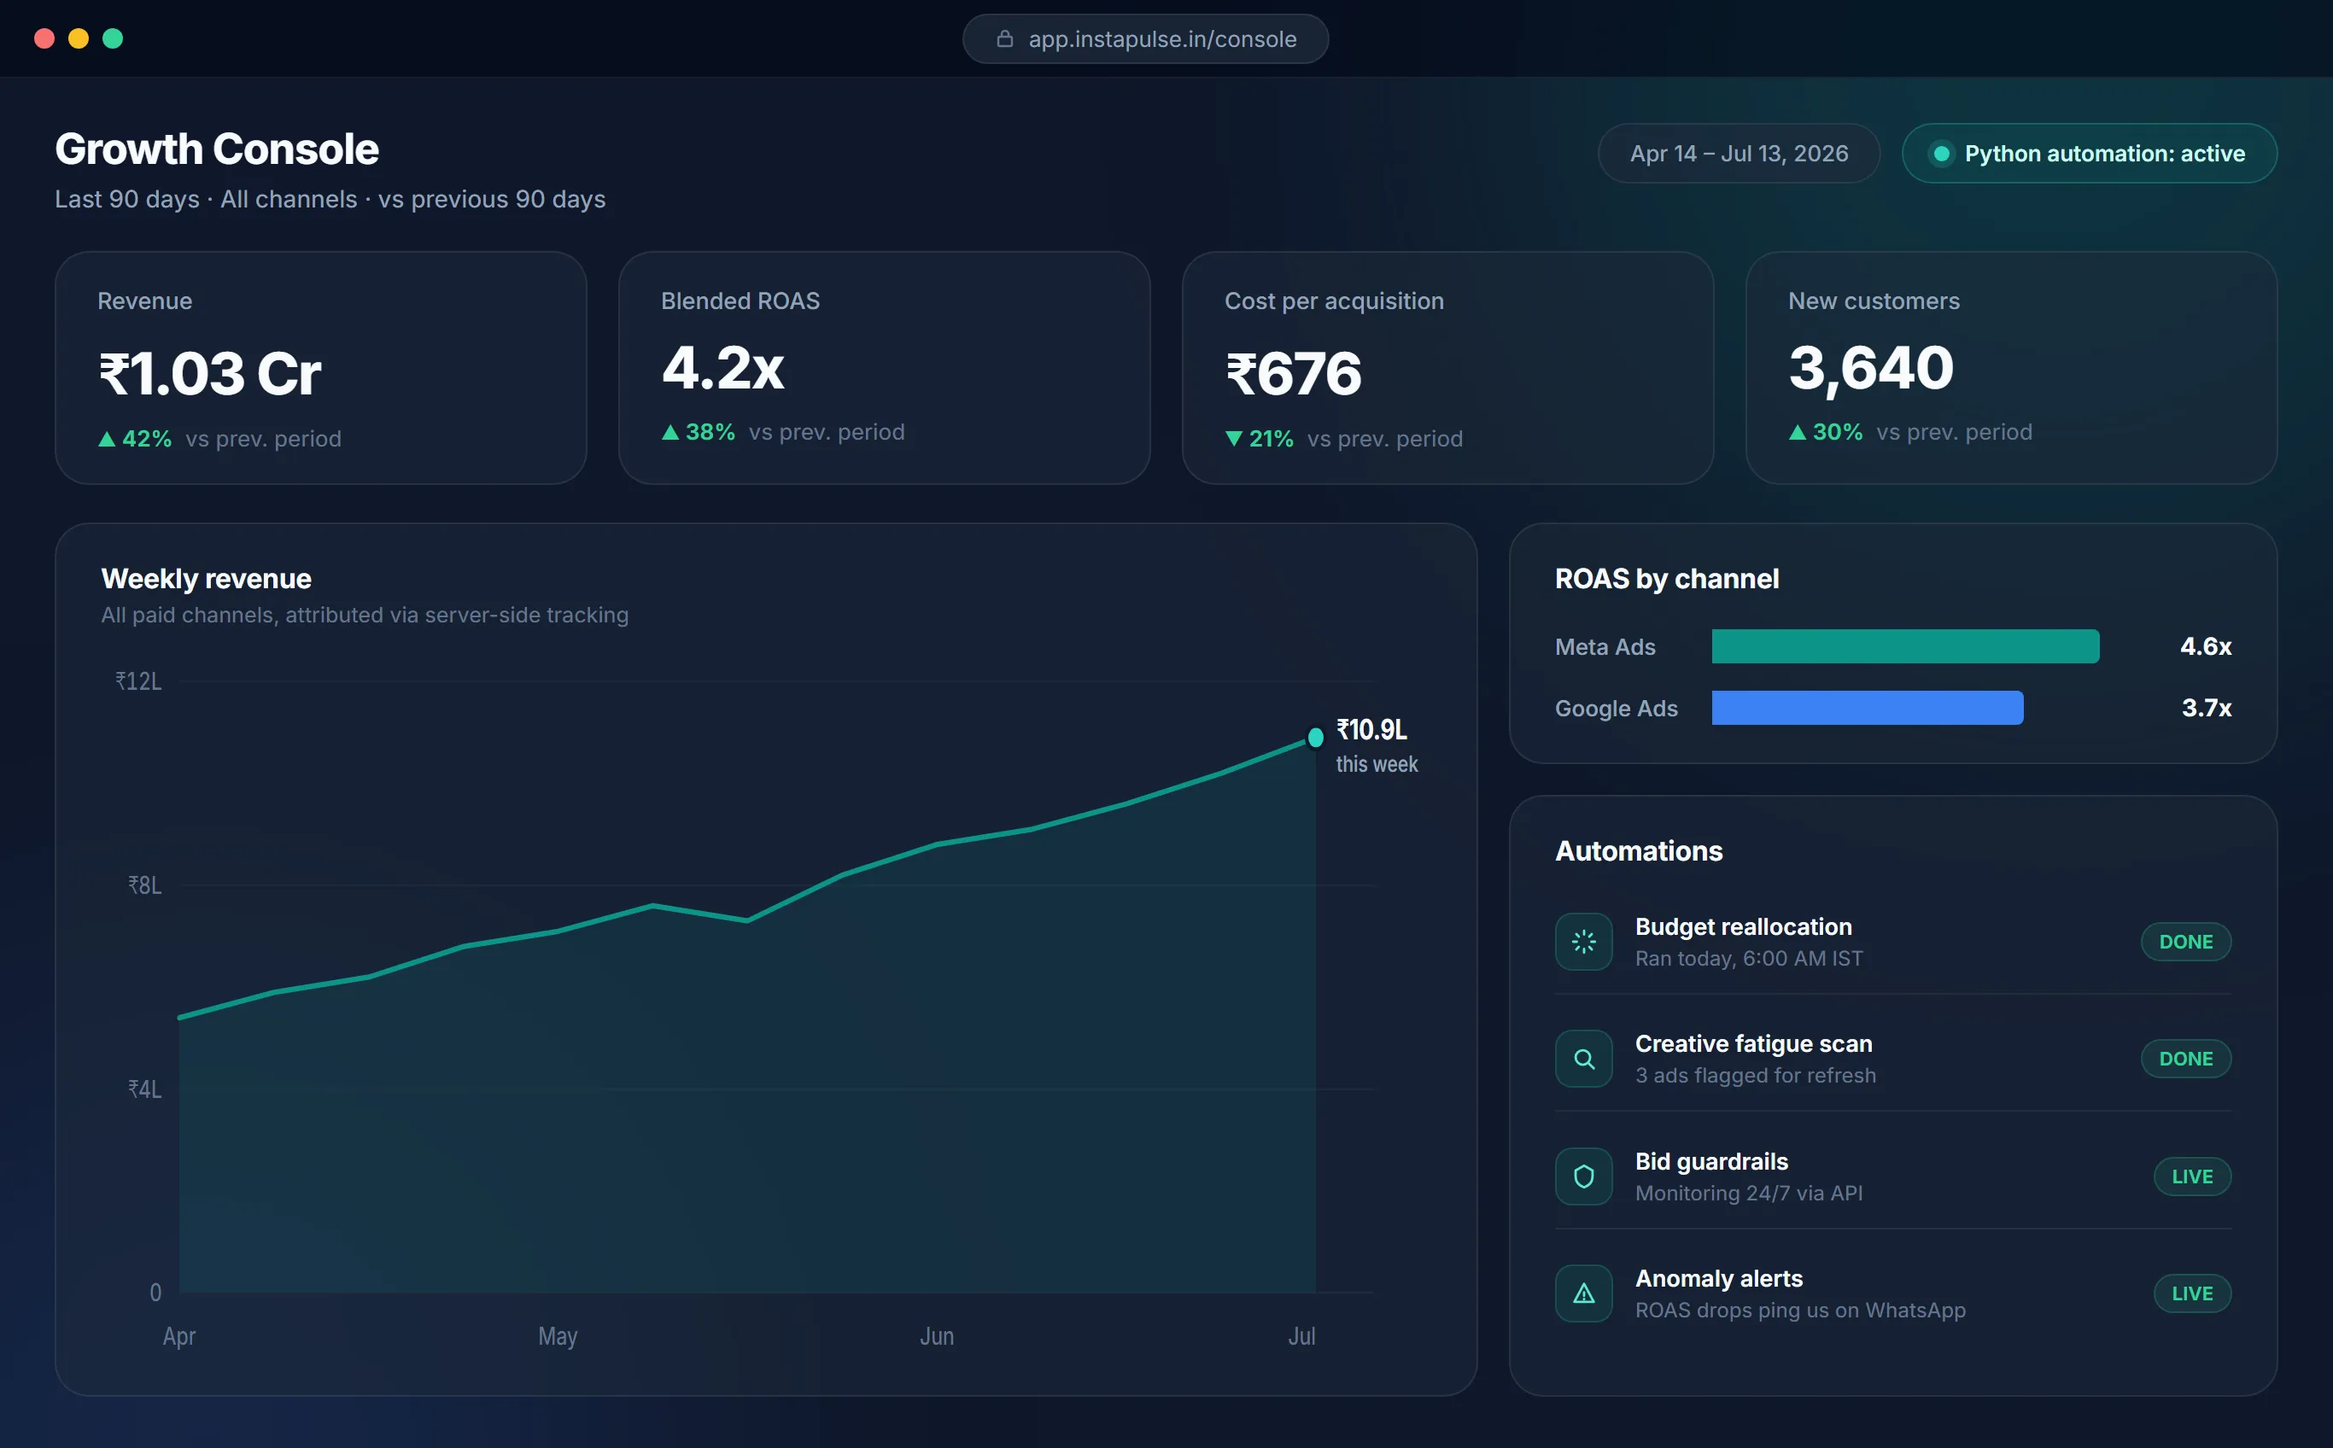Screen dimensions: 2333x1448
Task: Click the 42% revenue change figure
Action: (x=147, y=439)
